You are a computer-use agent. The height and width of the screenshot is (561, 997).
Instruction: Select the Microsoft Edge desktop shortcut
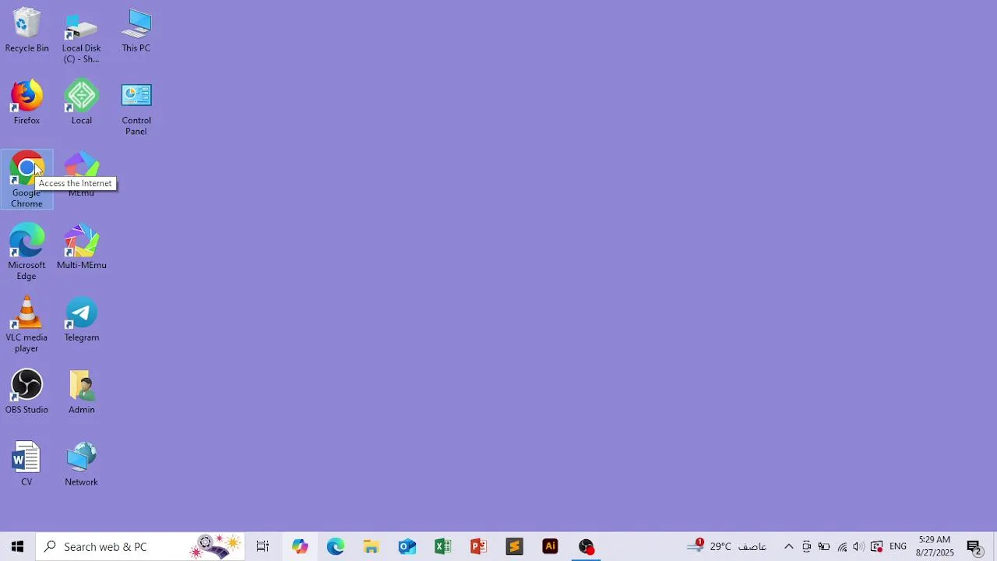coord(26,252)
